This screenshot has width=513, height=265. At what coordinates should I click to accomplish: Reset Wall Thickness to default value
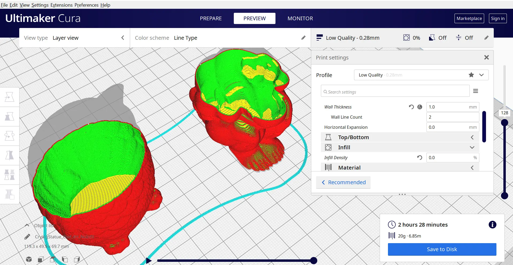click(411, 107)
